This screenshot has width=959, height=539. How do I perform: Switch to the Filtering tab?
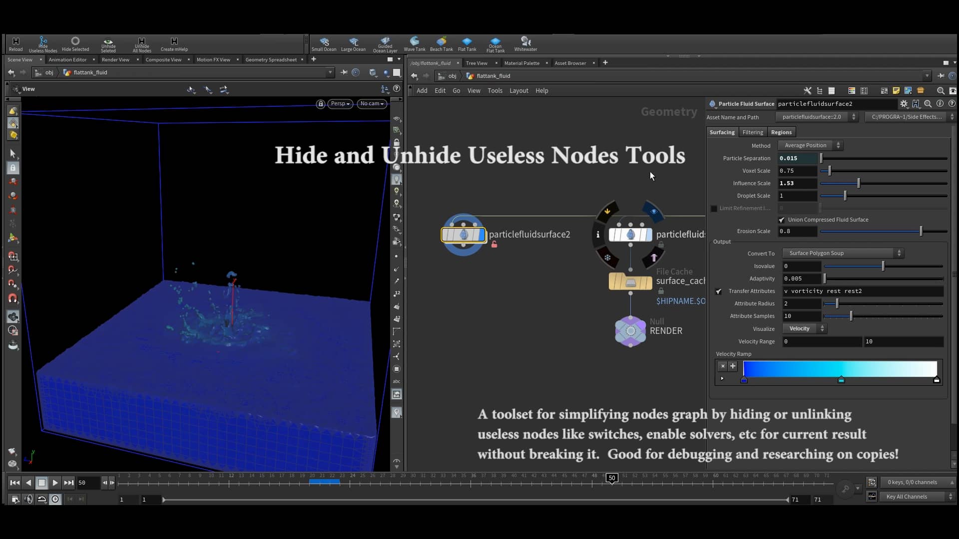click(x=752, y=132)
